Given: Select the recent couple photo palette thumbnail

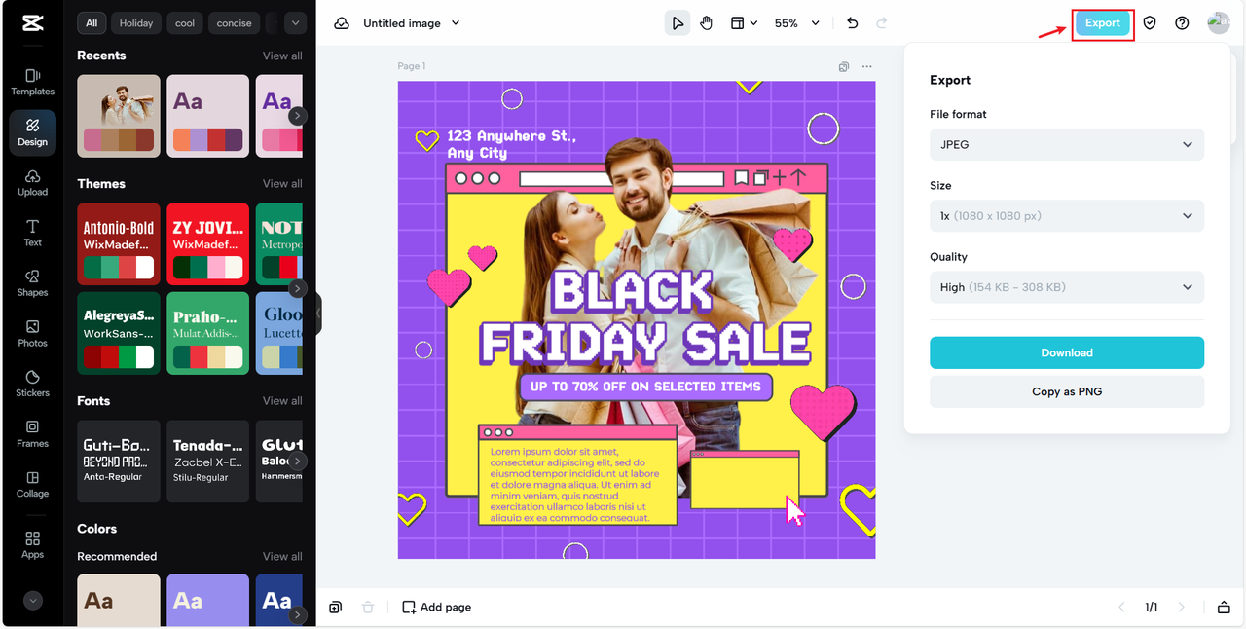Looking at the screenshot, I should point(119,116).
